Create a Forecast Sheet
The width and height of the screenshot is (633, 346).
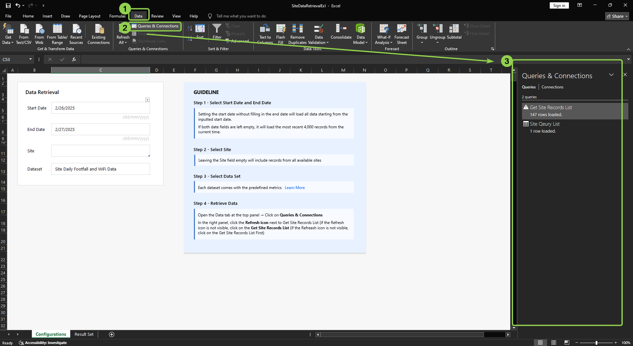pos(402,34)
